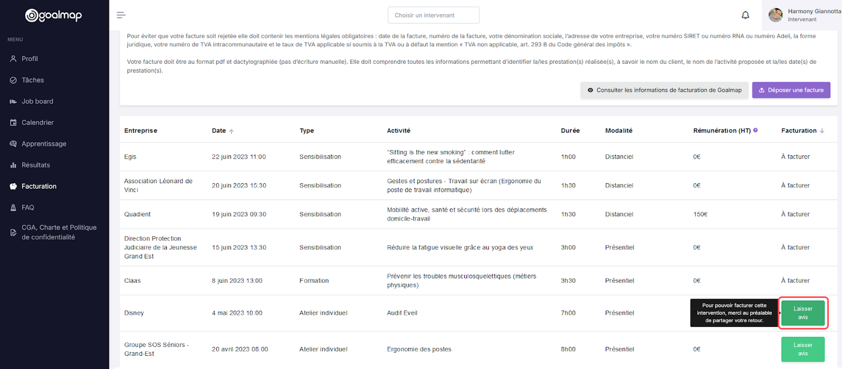The height and width of the screenshot is (369, 842).
Task: Click Réduire la fatigue visuelle activity text
Action: [460, 247]
